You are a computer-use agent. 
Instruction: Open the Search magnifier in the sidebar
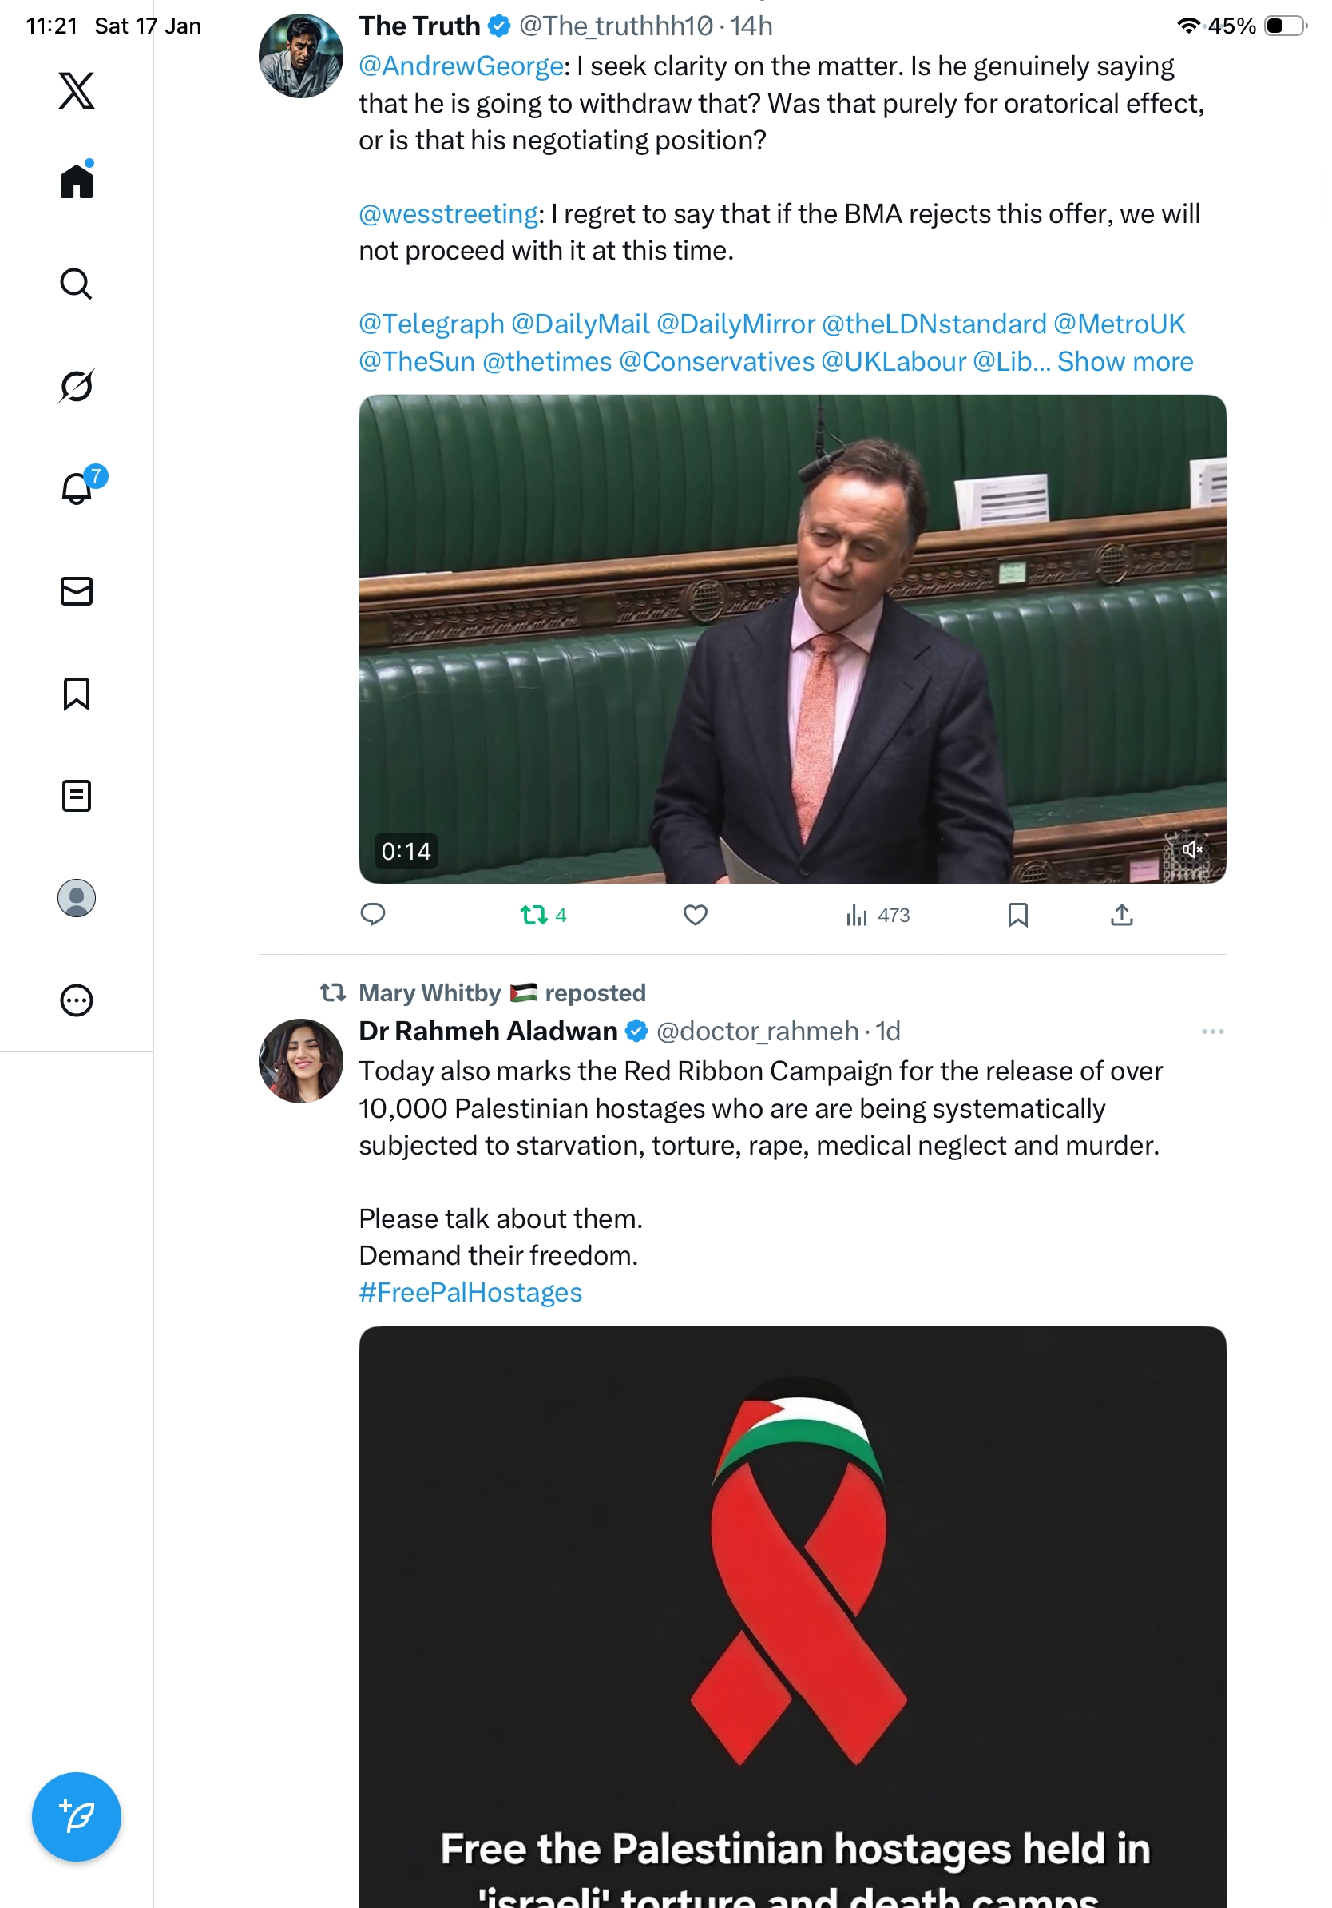tap(77, 284)
